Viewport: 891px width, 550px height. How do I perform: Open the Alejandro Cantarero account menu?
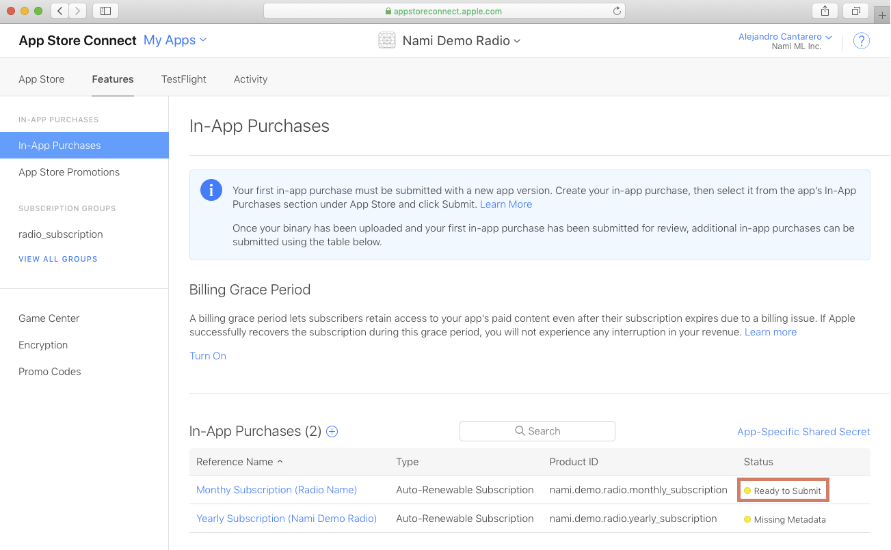pyautogui.click(x=785, y=37)
